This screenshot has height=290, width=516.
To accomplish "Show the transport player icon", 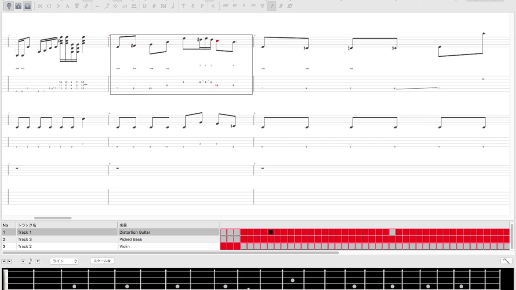I will click(x=27, y=6).
